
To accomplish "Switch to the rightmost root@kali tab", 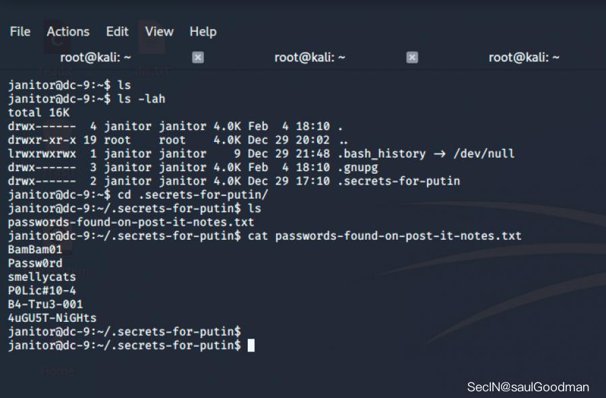I will tap(524, 57).
